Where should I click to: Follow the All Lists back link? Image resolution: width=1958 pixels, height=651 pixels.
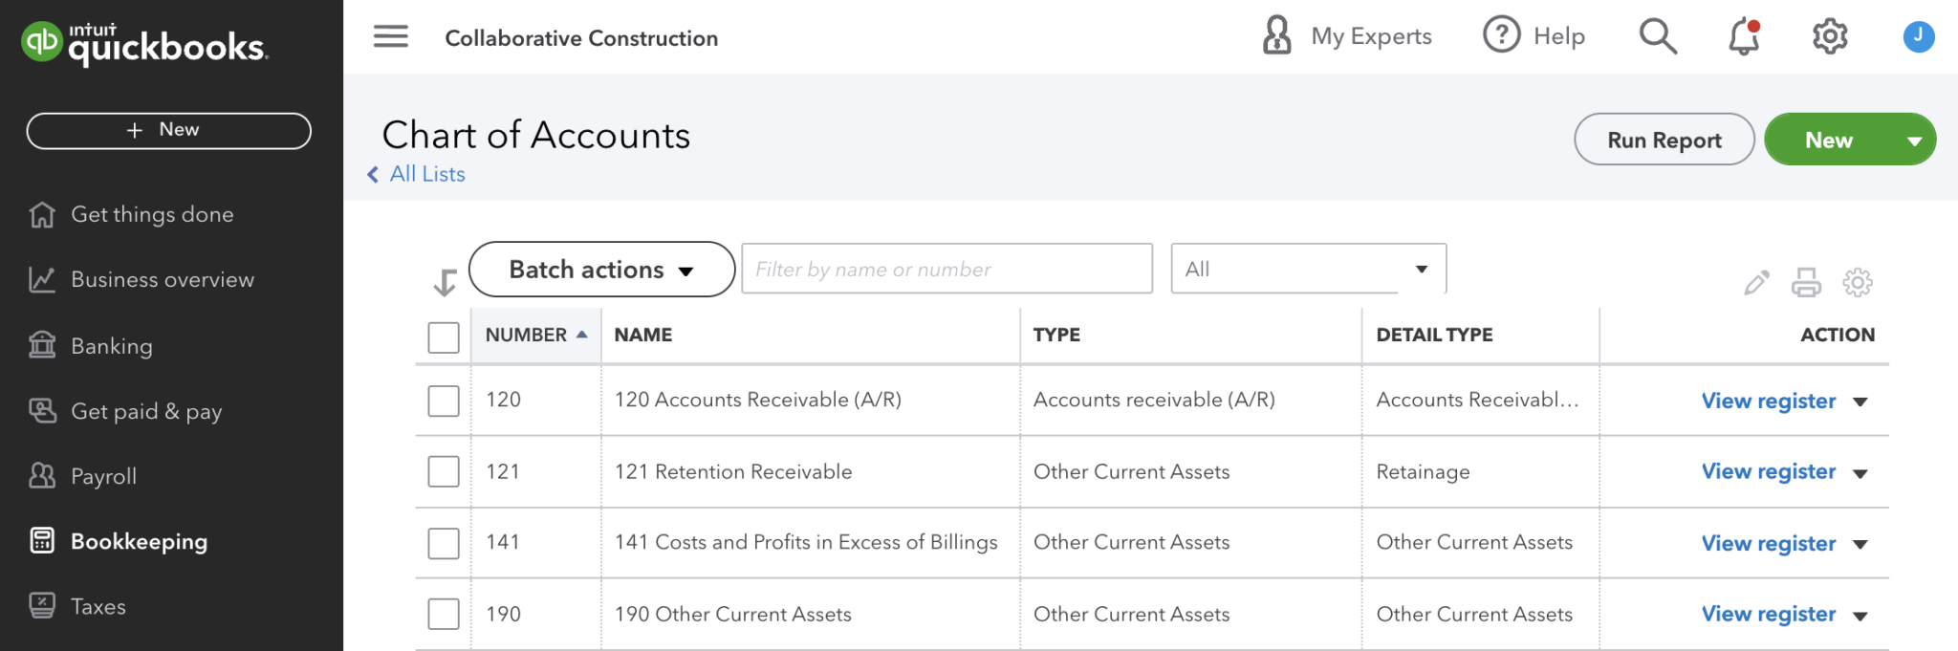click(426, 174)
